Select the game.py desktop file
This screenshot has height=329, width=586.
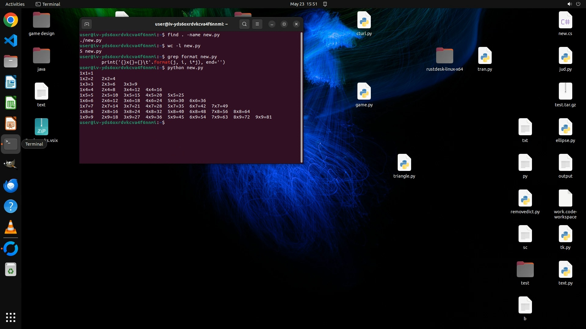click(x=364, y=91)
